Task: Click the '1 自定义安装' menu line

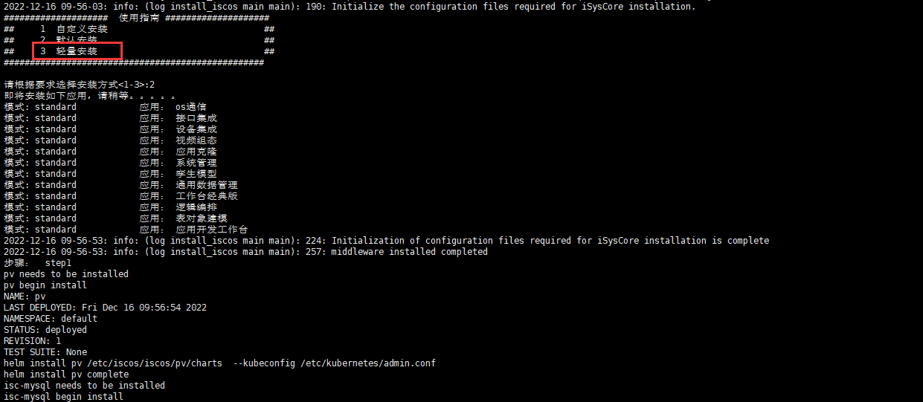Action: click(74, 29)
